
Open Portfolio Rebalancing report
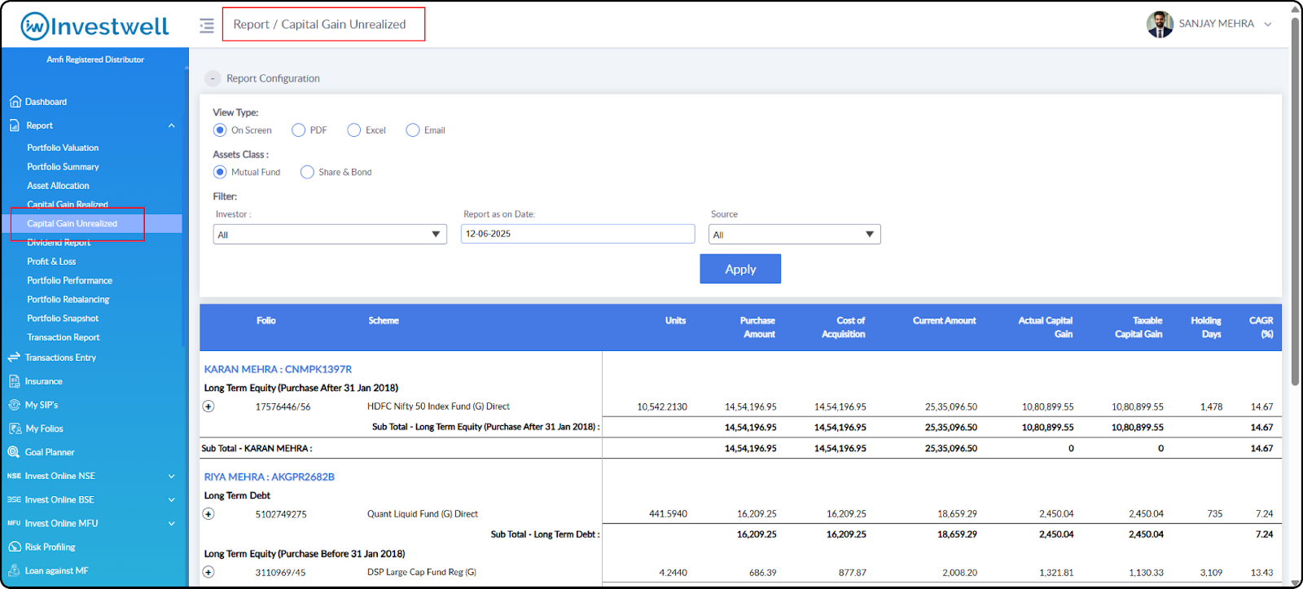[x=68, y=299]
